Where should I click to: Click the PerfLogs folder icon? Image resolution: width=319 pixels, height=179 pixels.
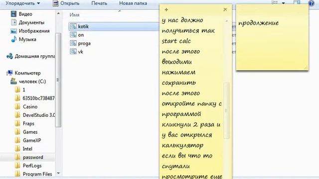pos(18,166)
